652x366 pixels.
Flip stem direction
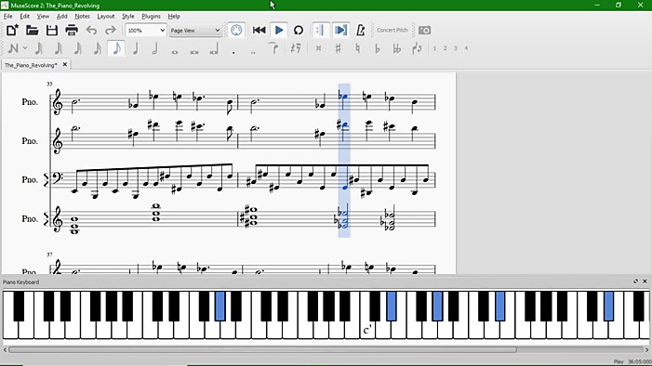(x=417, y=48)
